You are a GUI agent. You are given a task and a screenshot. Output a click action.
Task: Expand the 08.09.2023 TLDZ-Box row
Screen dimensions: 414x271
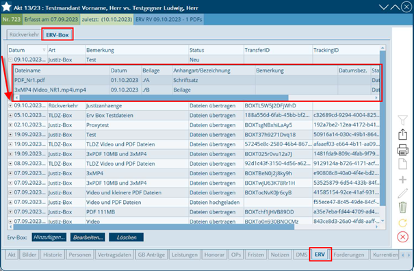[10, 164]
